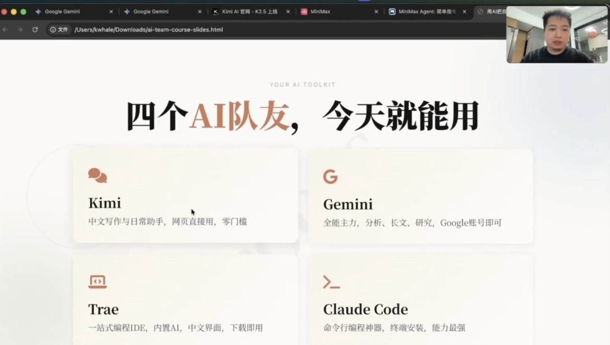
Task: Click the heading 四个AI队友，今天就能用
Action: coord(302,117)
